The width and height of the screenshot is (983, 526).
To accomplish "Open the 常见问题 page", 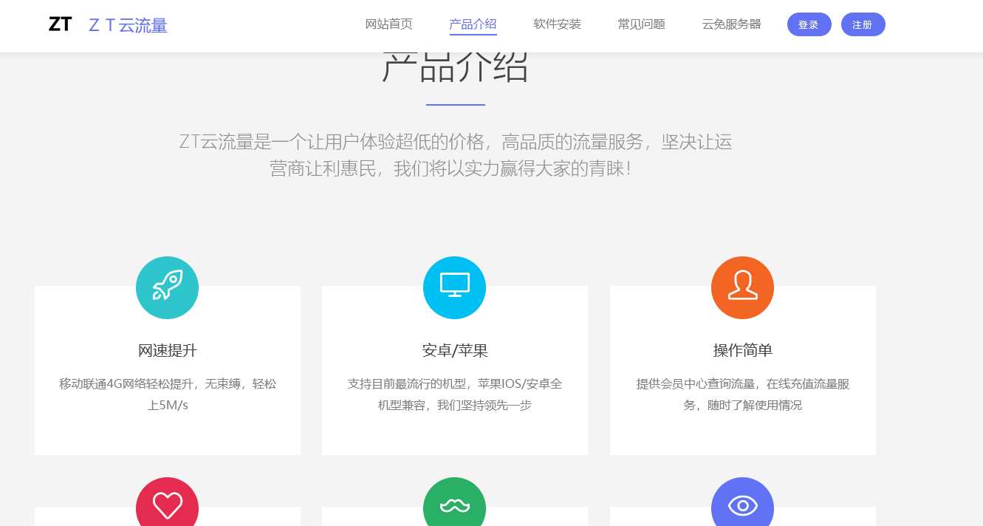I will click(x=641, y=24).
